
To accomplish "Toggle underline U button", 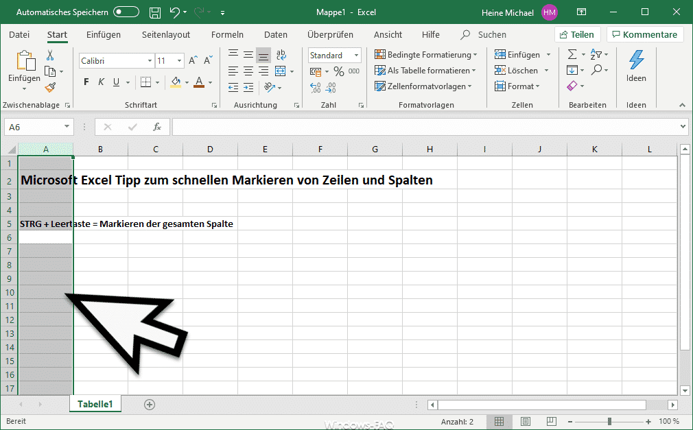I will [x=116, y=82].
